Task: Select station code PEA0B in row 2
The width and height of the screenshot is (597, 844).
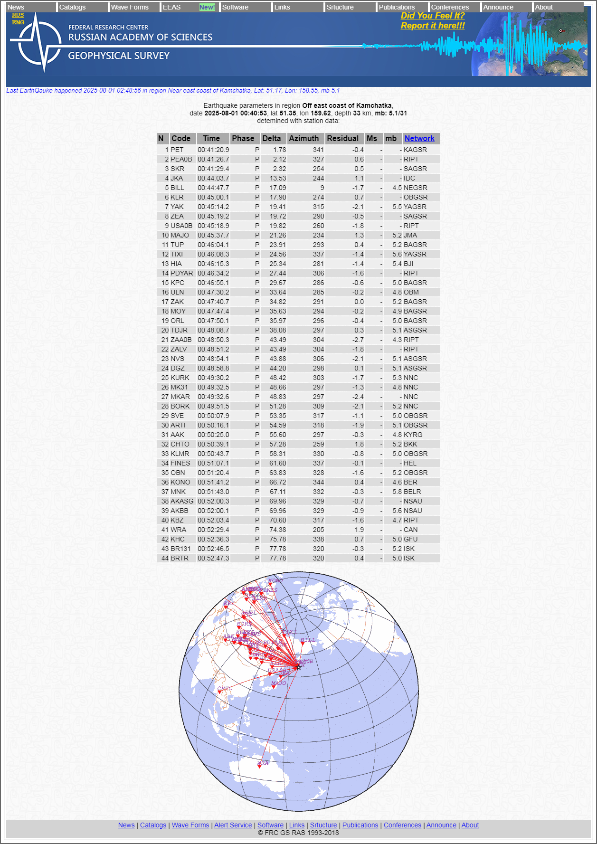Action: click(181, 159)
